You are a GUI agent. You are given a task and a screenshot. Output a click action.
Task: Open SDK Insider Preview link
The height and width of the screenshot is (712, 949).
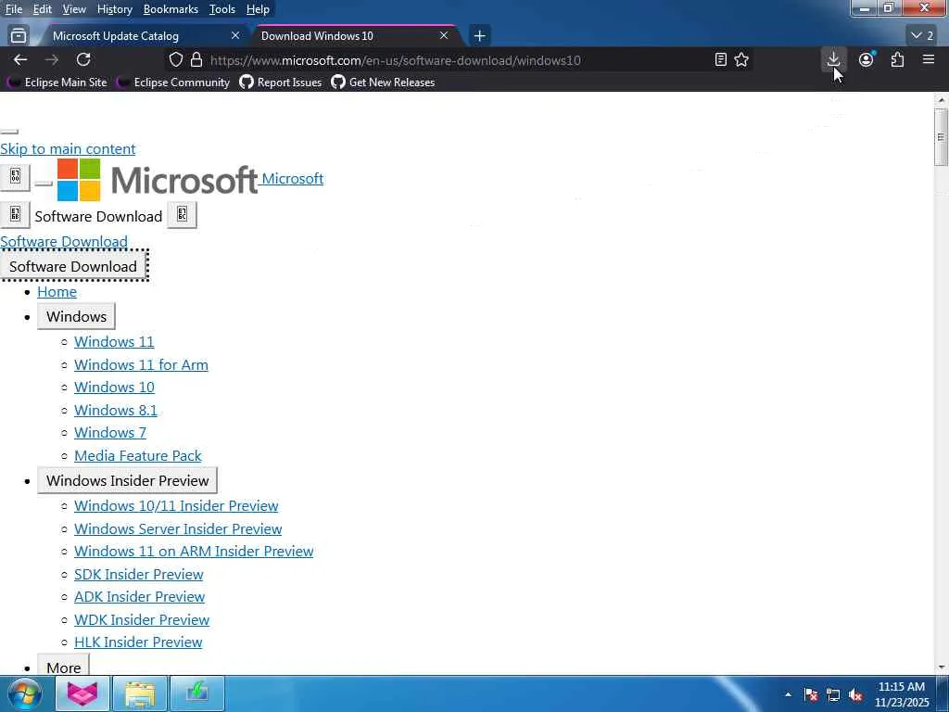pos(139,575)
